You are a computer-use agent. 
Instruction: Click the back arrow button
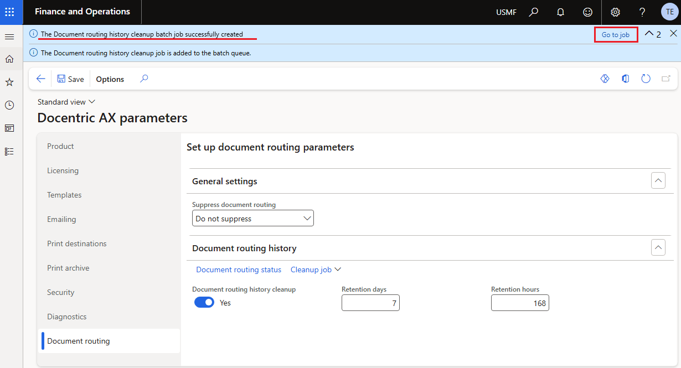click(40, 79)
